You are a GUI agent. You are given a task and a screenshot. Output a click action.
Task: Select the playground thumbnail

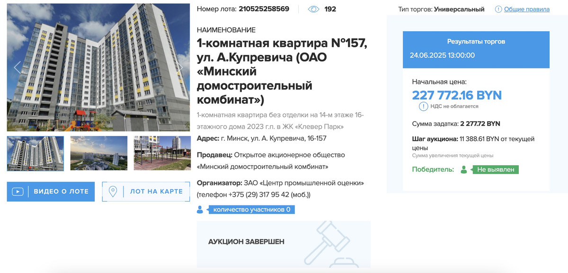point(162,153)
